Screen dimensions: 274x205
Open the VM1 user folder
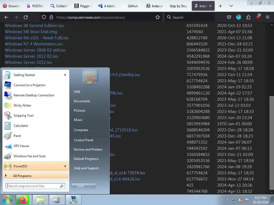pos(77,92)
